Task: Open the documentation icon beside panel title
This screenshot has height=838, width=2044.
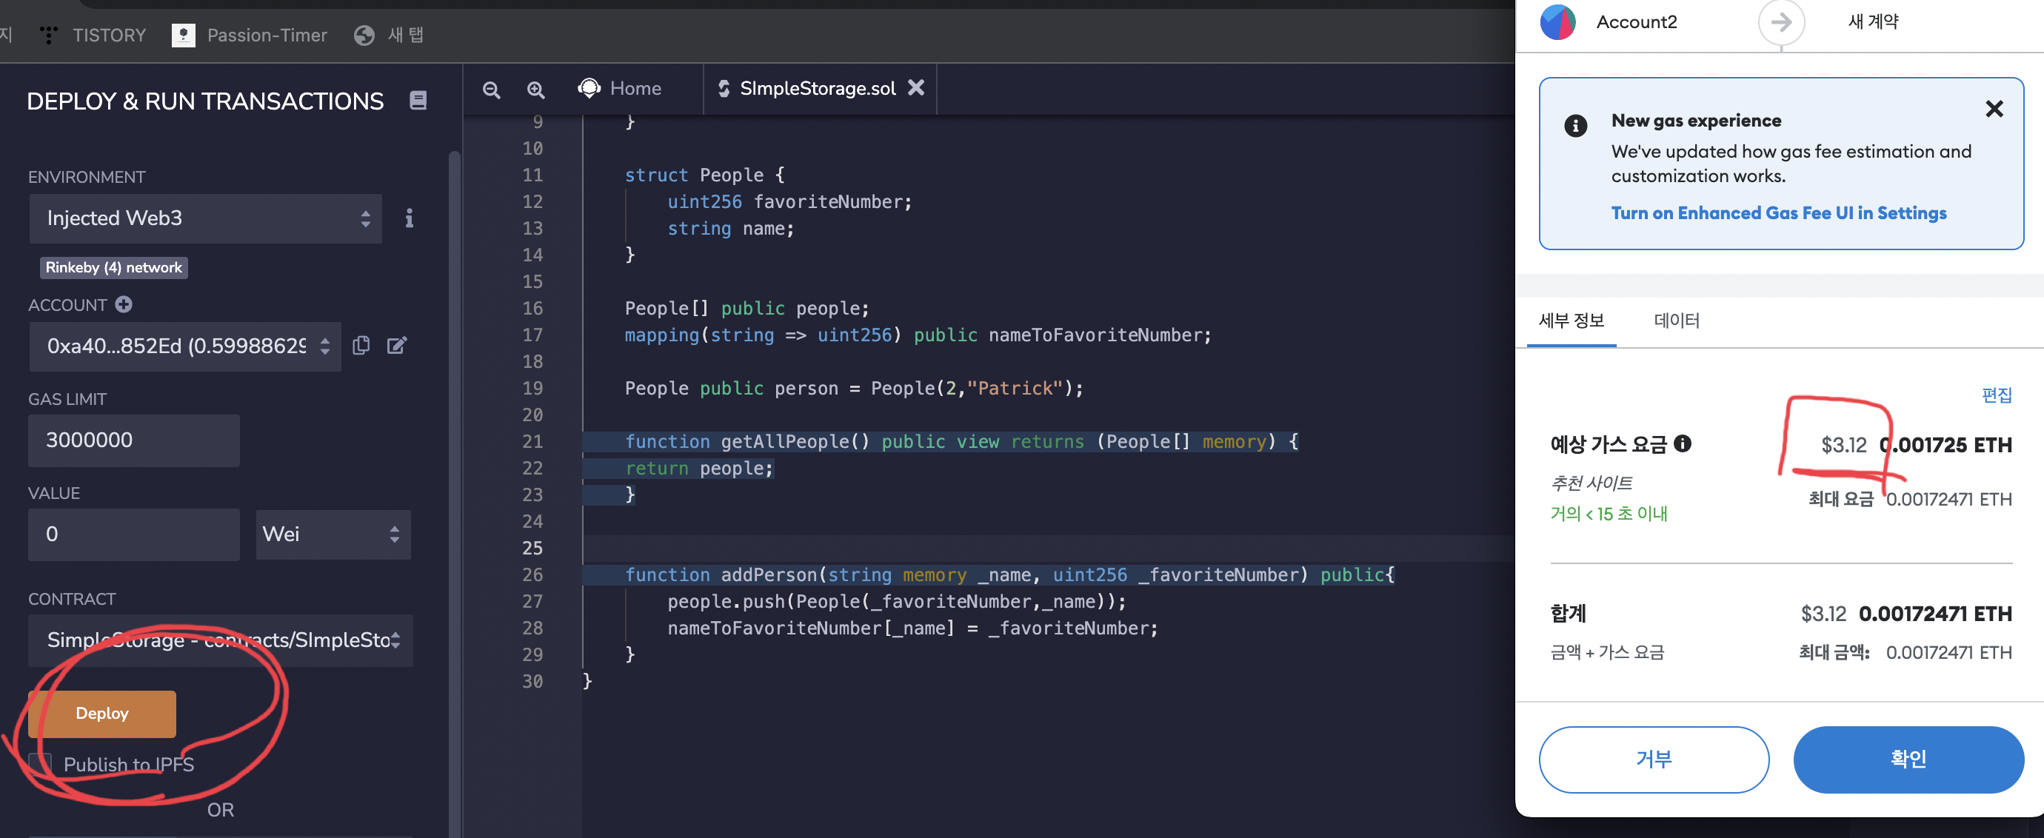Action: click(418, 100)
